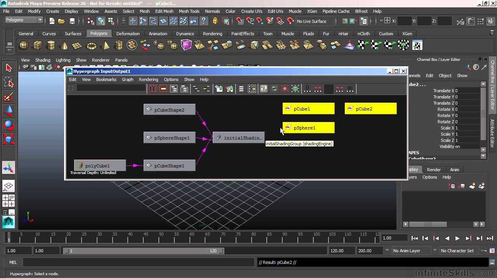Select the yellow pCube2 node
Viewport: 497px width, 279px height.
[370, 108]
